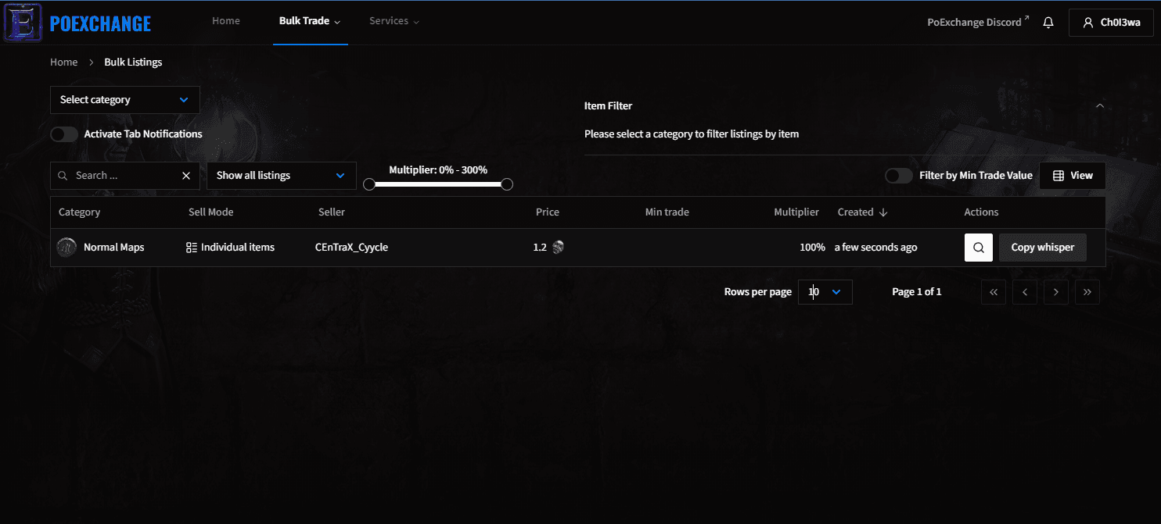Screen dimensions: 1161x524
Task: Go to the previous page
Action: click(x=1025, y=292)
